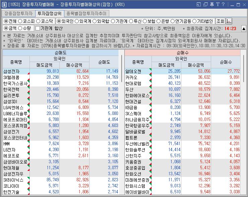Click 매도금액 header in the left 순매도 table

pos(45,65)
